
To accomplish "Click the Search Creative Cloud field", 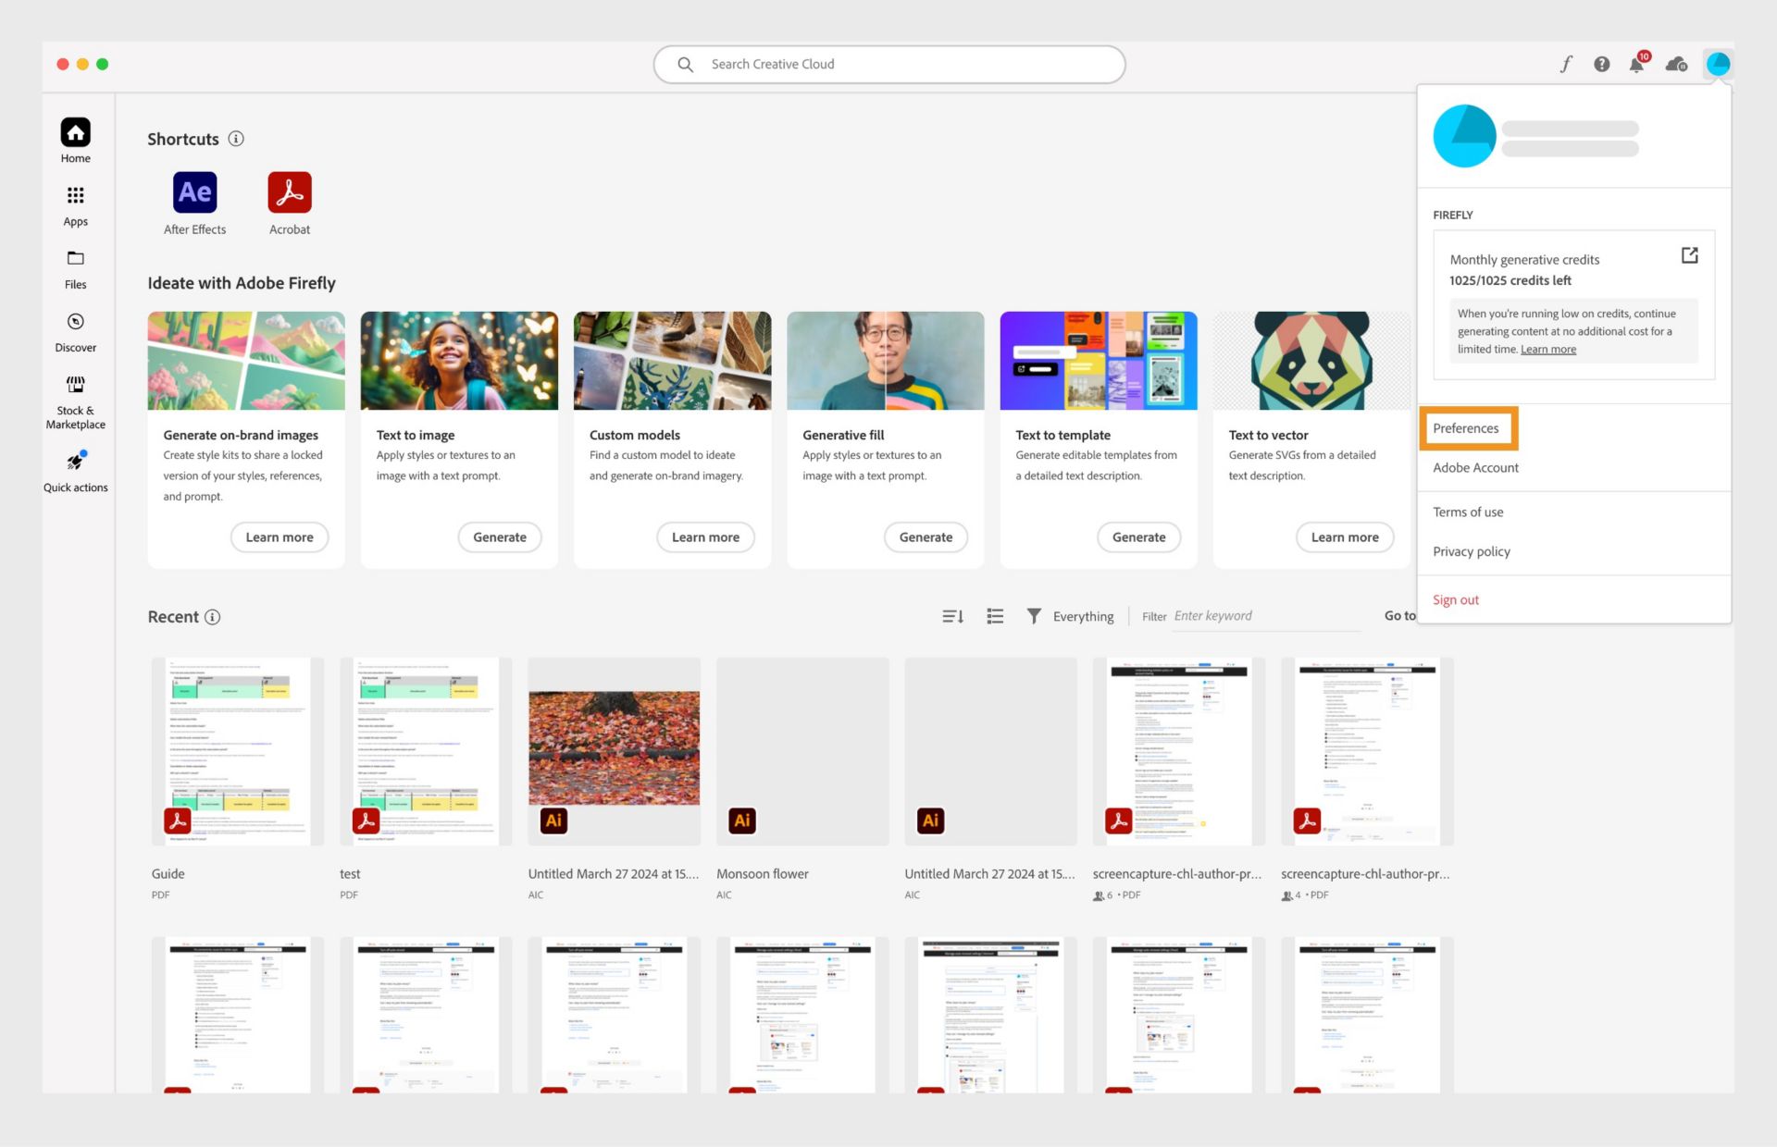I will tap(888, 64).
